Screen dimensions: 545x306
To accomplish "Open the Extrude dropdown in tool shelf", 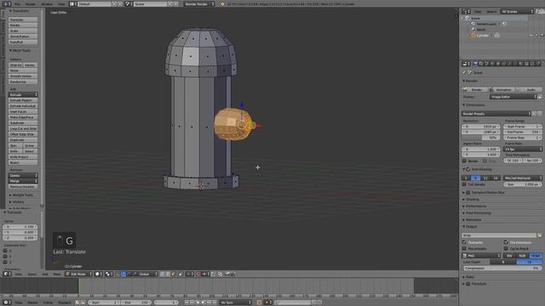I will click(23, 94).
